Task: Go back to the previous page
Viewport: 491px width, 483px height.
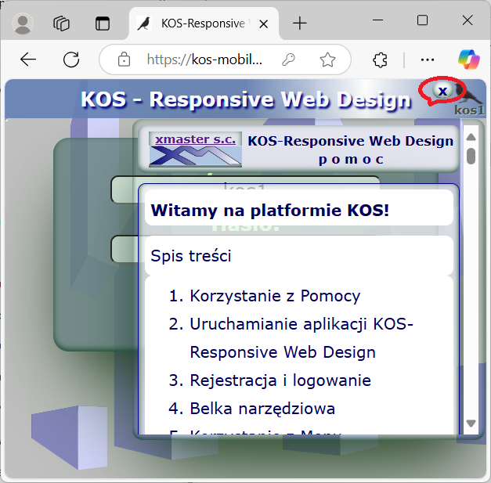Action: pos(28,60)
